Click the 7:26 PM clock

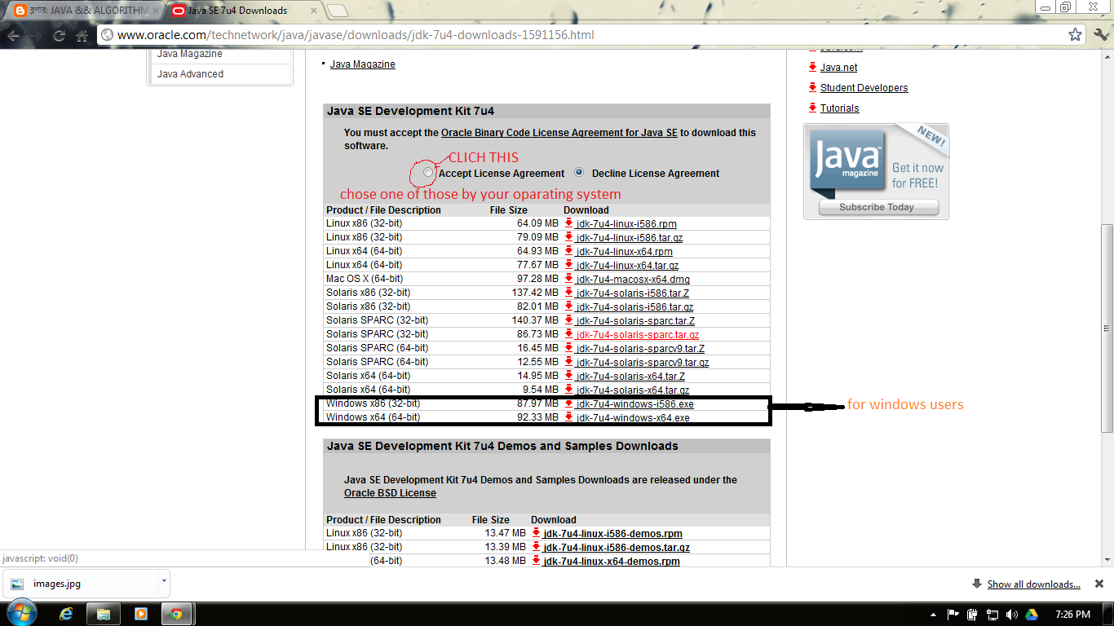pyautogui.click(x=1072, y=615)
